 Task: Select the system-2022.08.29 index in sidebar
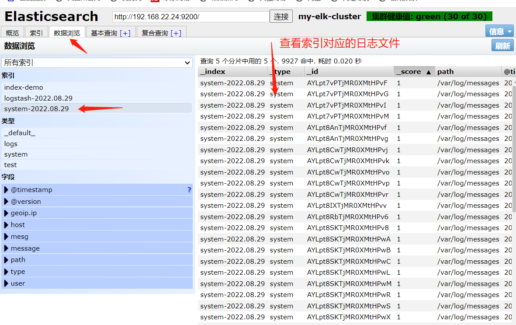pyautogui.click(x=97, y=109)
